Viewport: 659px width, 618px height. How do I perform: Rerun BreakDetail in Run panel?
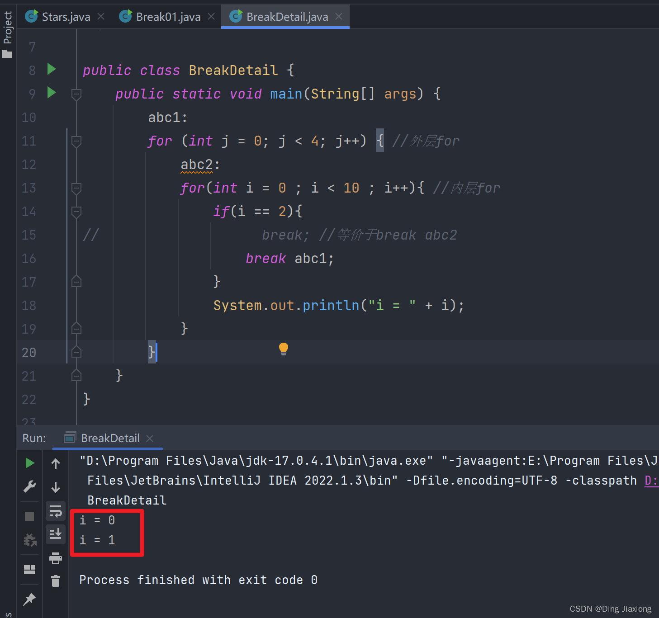(30, 463)
